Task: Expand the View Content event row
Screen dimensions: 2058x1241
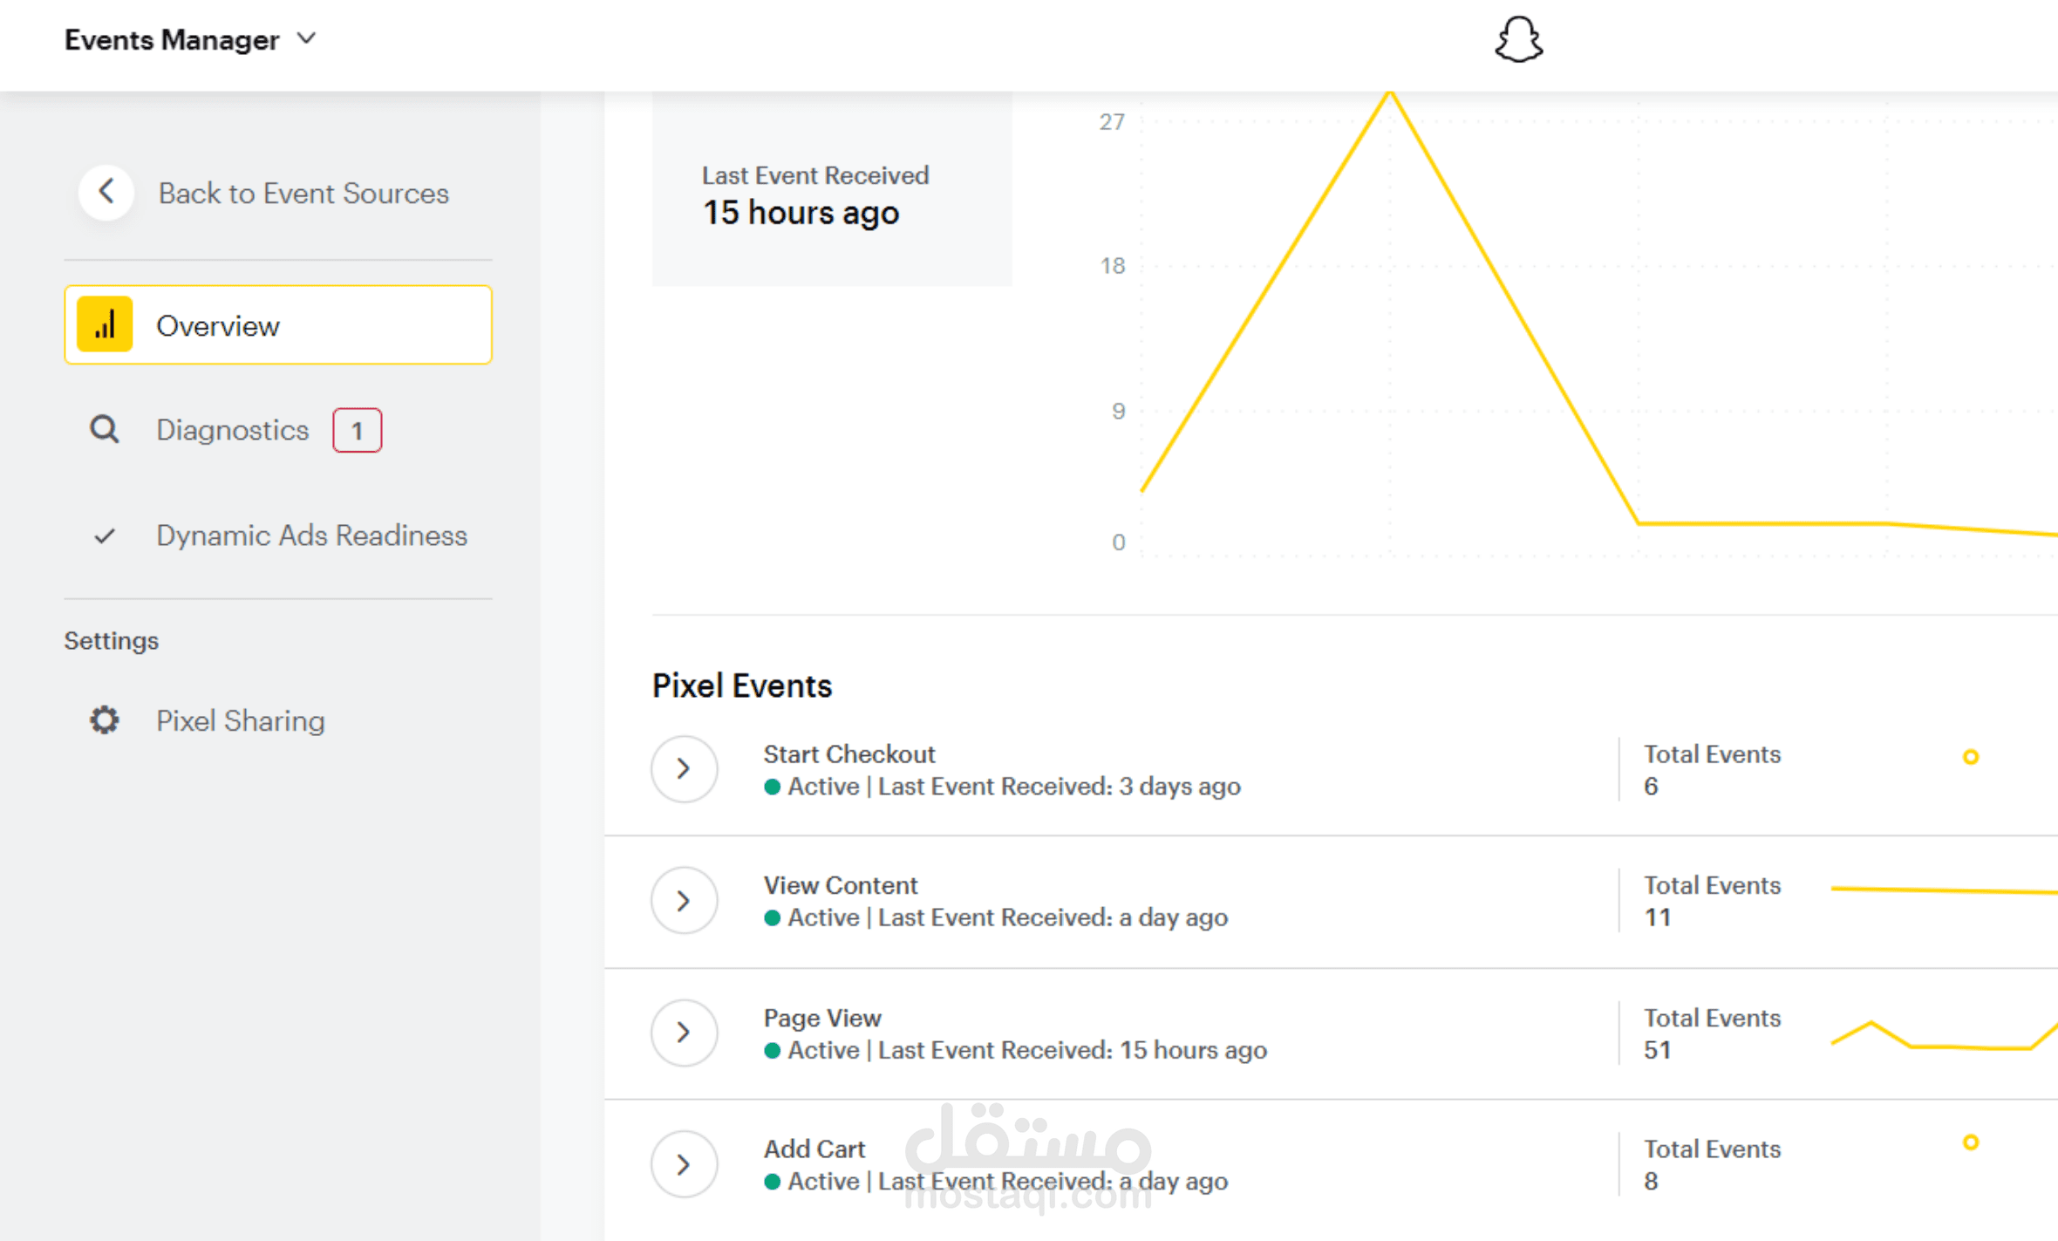Action: pos(684,901)
